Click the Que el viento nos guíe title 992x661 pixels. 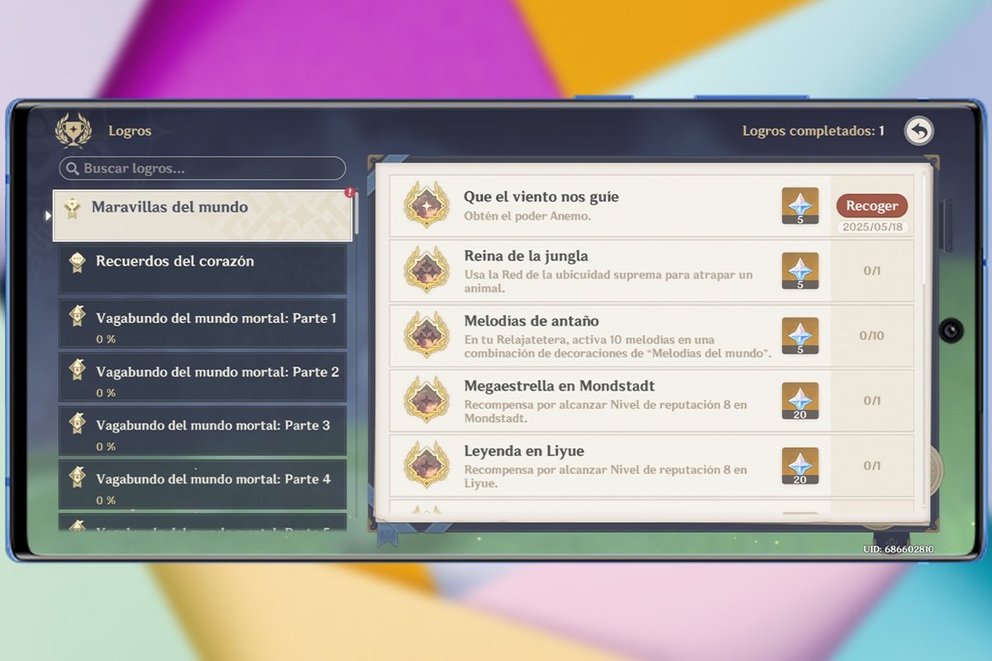541,197
